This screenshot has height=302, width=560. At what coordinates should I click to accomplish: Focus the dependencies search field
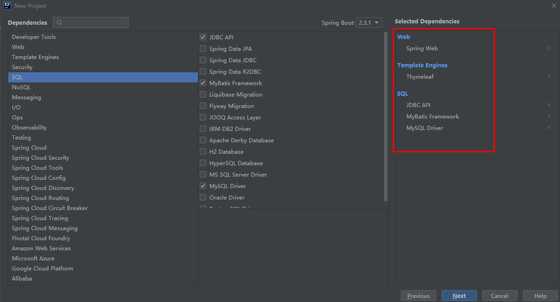point(91,22)
